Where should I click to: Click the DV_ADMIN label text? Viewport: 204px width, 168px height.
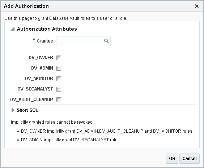tap(42, 68)
